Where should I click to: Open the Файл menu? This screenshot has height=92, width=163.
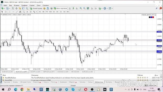pos(5,5)
